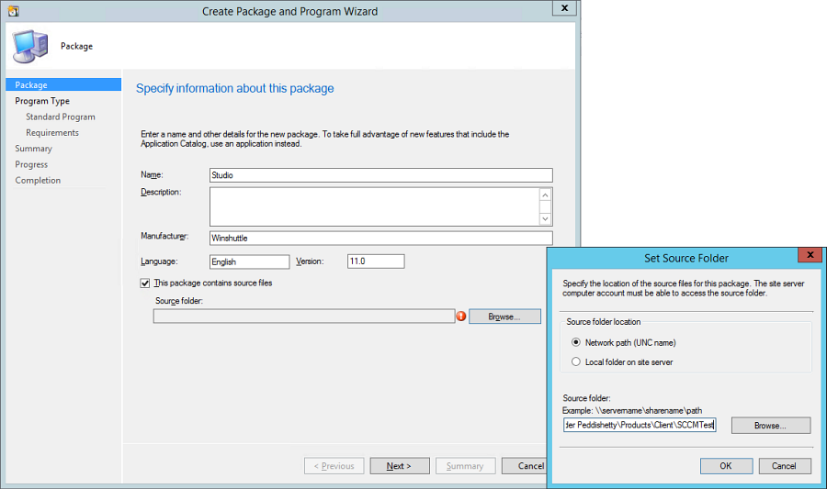
Task: Focus the Manufacturer field with Winshuttle
Action: click(x=380, y=238)
